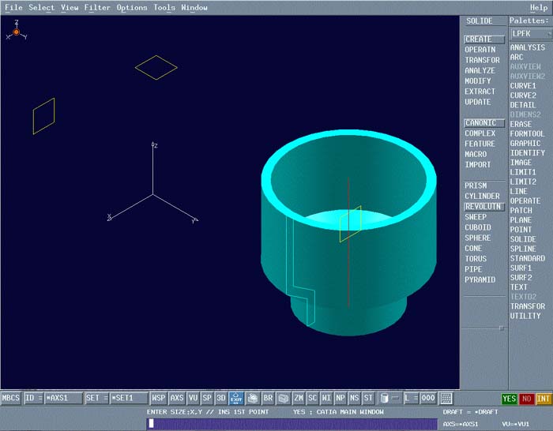Select CYLINDER primitive option
The image size is (553, 431).
pos(482,196)
